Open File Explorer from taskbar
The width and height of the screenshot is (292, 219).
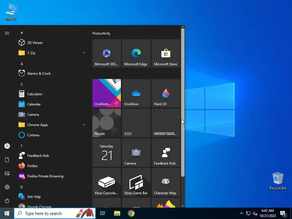coord(117,213)
